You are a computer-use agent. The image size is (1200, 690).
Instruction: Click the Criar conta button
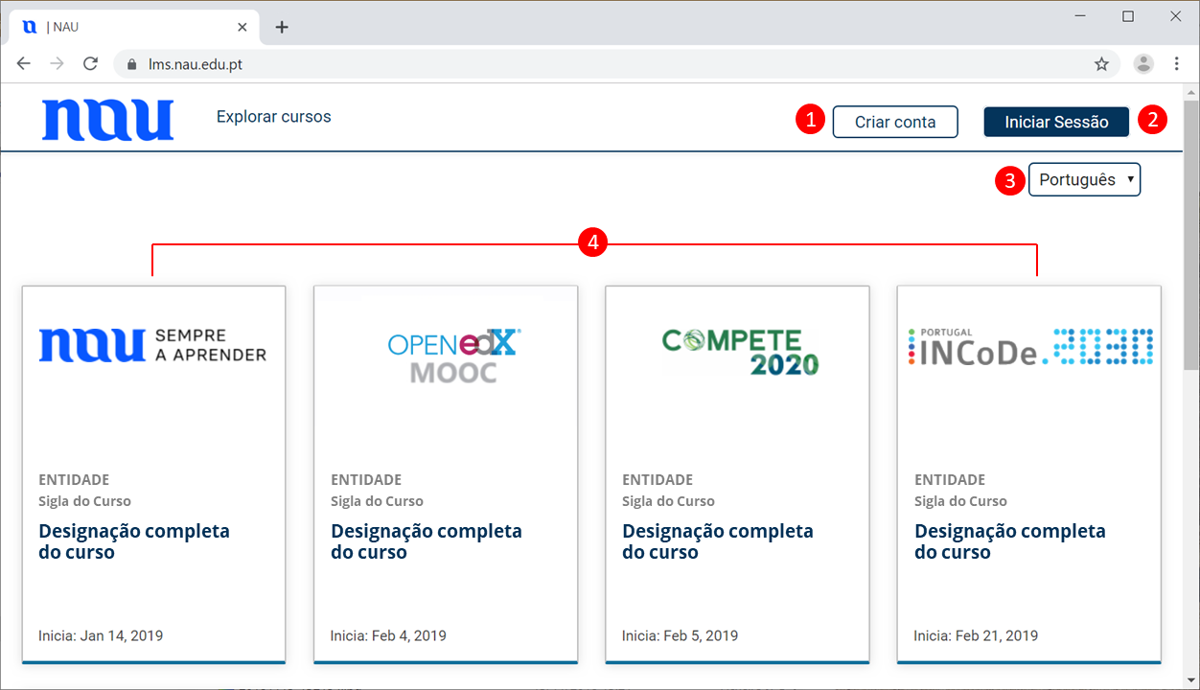894,122
